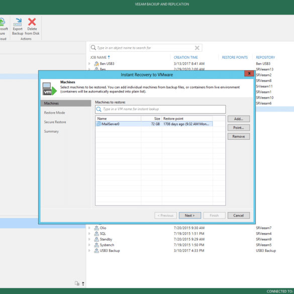Click the Delete from Disk red X icon
Viewport: 294px width, 294px height.
point(32,22)
